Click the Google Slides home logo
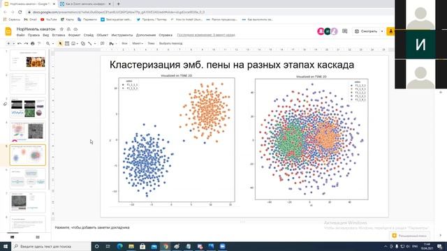 (8, 31)
